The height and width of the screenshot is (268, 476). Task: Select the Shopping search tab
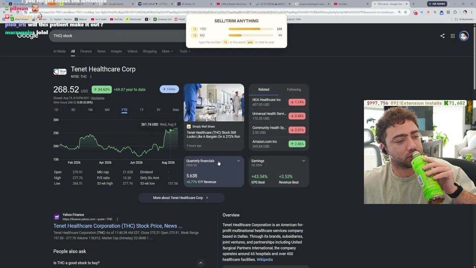coord(149,51)
